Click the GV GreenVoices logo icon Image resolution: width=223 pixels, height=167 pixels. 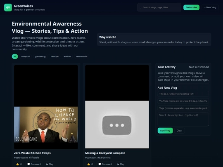8,7
